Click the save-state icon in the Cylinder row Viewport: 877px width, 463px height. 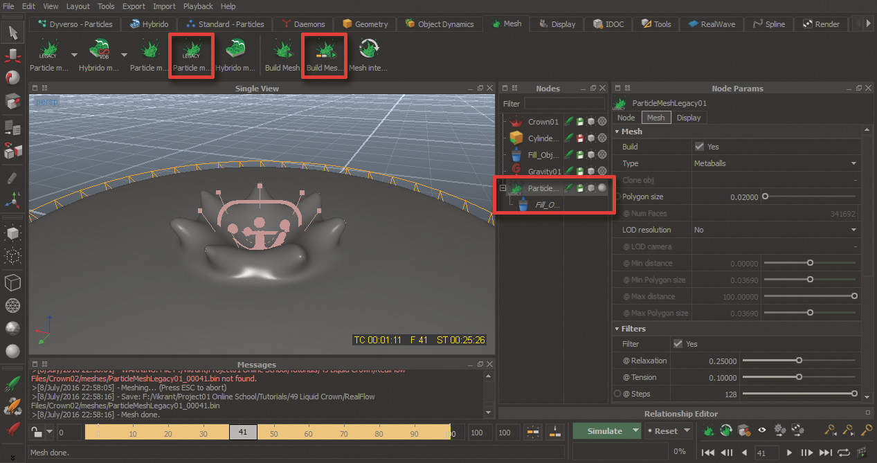[x=580, y=138]
